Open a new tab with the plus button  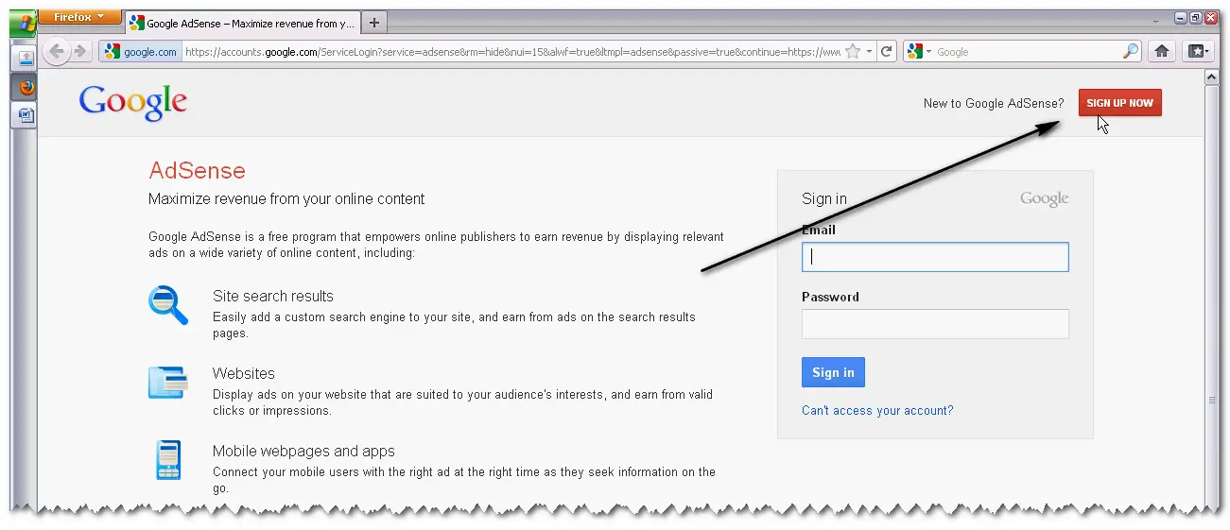(x=375, y=23)
